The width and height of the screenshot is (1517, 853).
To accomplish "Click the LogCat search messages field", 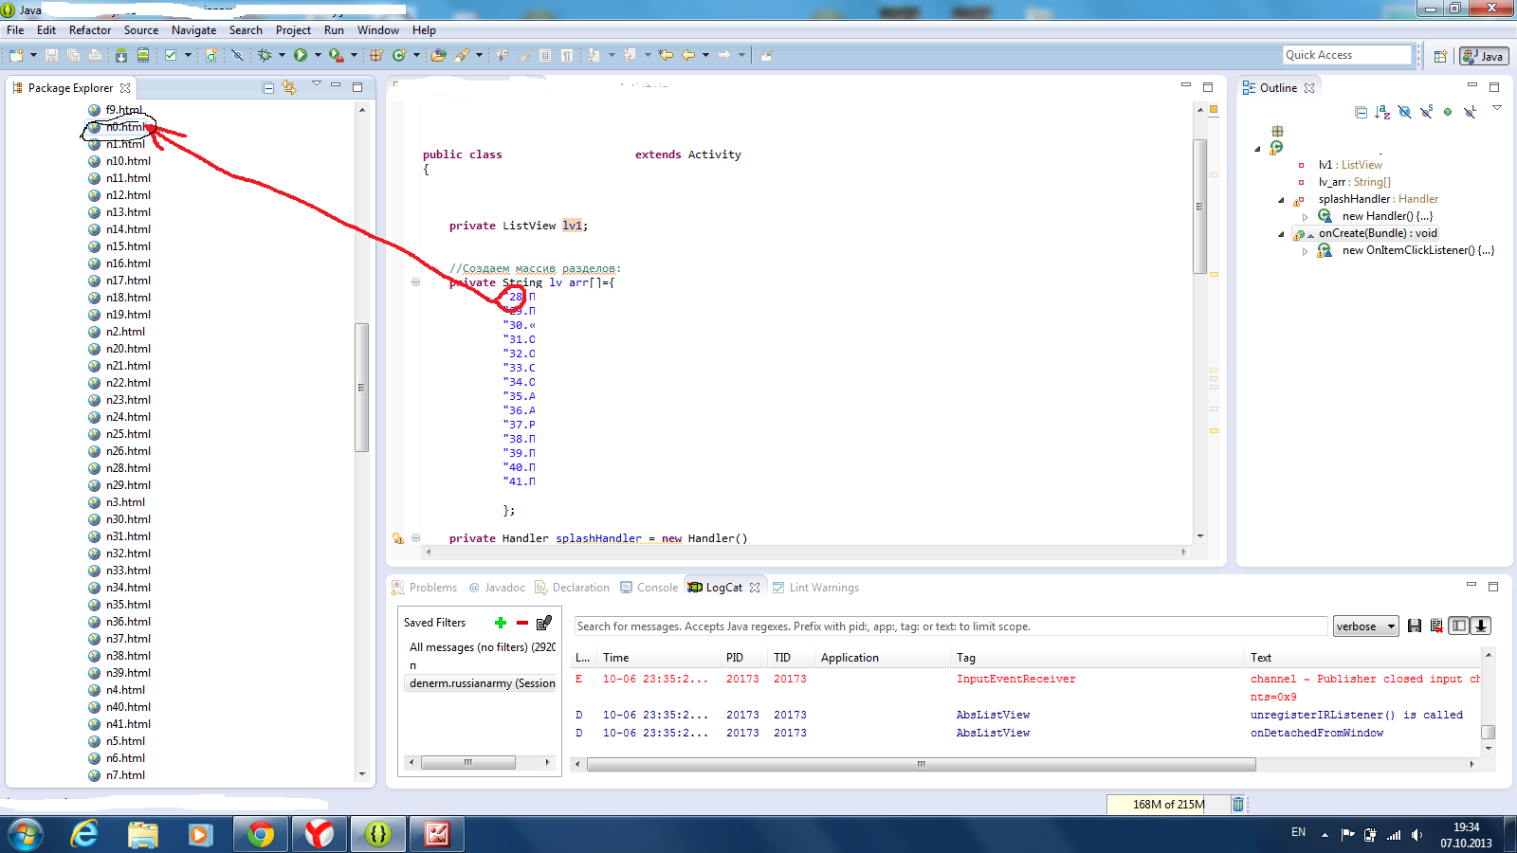I will tap(950, 626).
